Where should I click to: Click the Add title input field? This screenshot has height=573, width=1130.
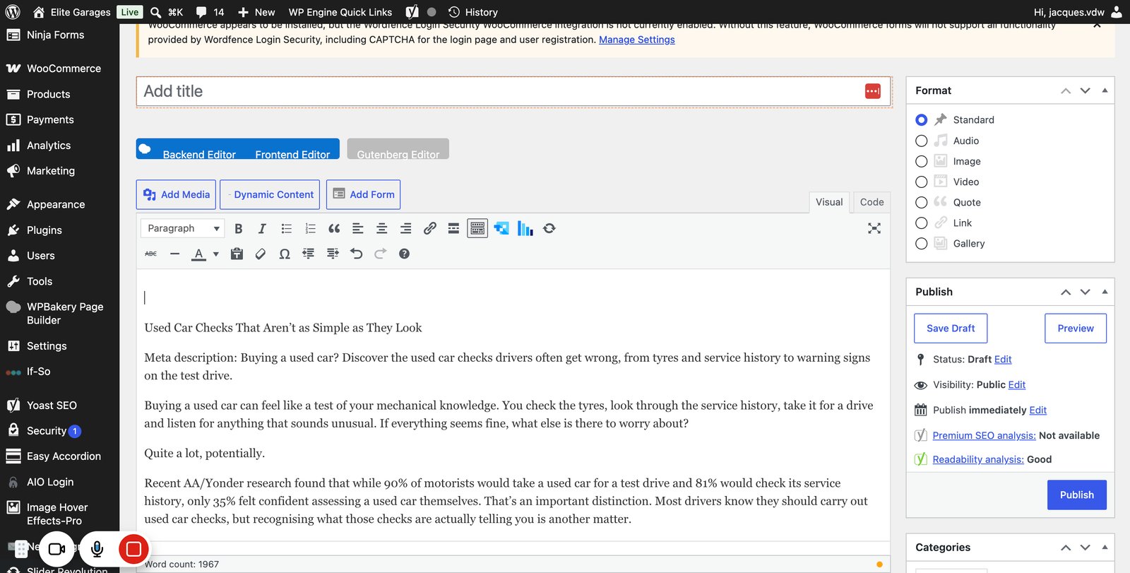click(514, 91)
